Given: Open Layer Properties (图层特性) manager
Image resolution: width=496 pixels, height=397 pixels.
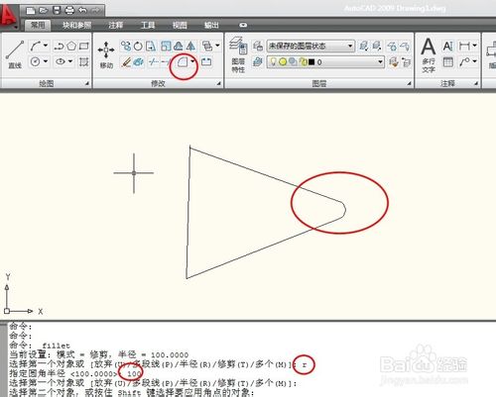Looking at the screenshot, I should 238,54.
